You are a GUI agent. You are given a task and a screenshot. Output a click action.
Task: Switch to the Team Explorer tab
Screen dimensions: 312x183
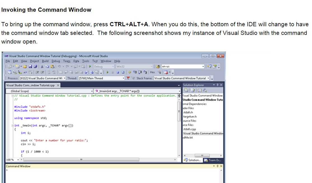pyautogui.click(x=213, y=160)
